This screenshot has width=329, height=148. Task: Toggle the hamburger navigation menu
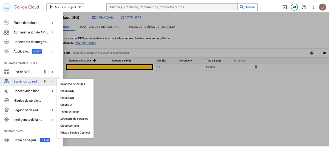pos(7,7)
